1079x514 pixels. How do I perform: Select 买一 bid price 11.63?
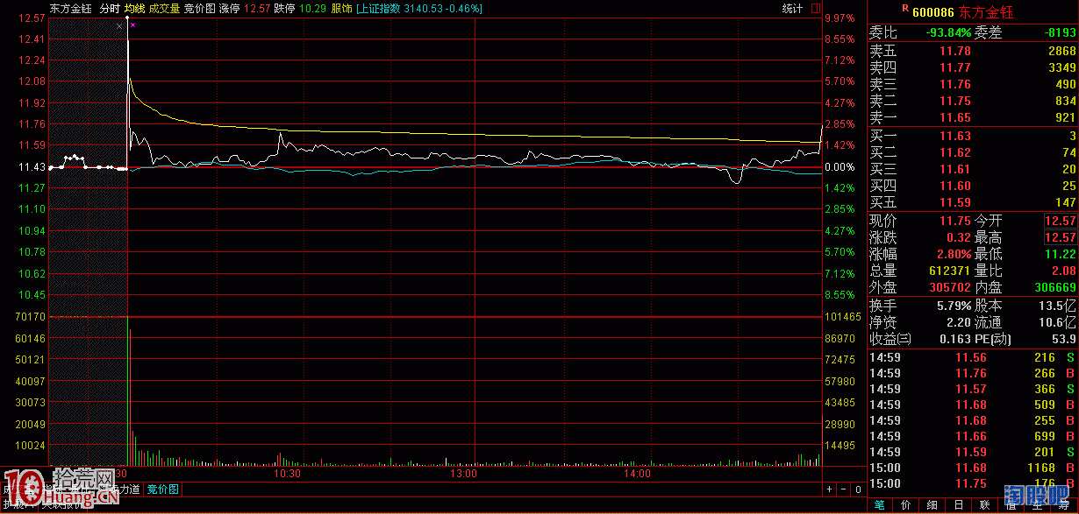(955, 136)
